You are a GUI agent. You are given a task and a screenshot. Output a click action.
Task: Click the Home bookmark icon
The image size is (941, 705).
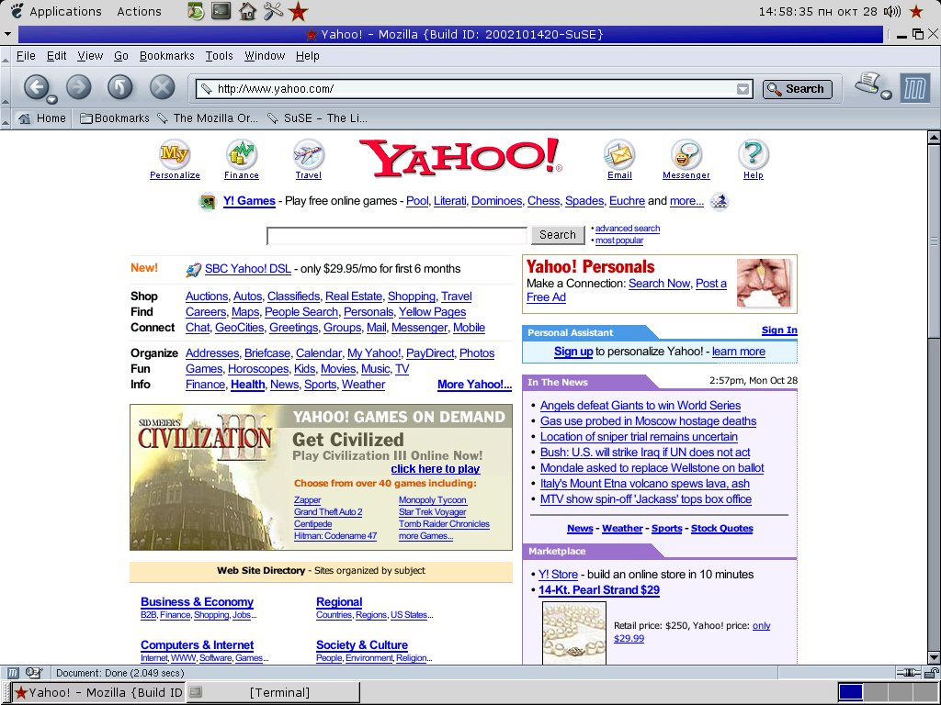tap(25, 118)
